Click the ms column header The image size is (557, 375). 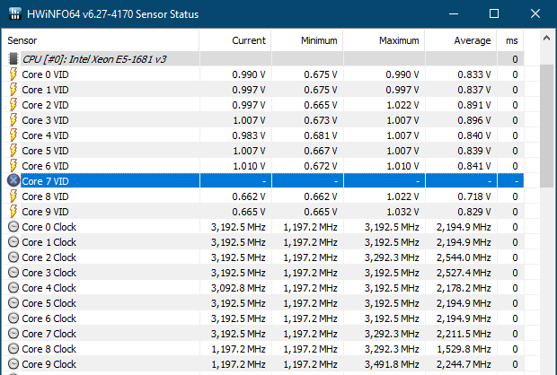(511, 40)
